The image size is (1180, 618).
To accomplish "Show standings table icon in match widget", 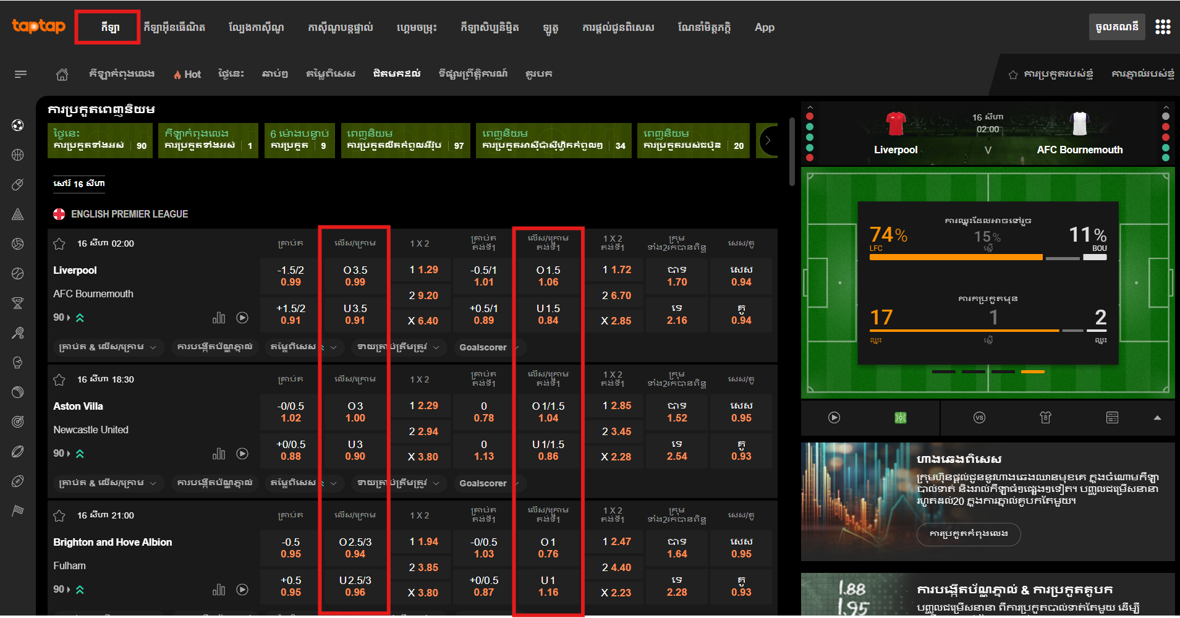I will 1112,418.
